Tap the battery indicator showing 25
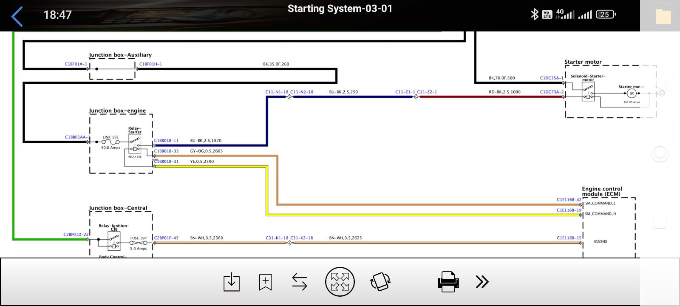Viewport: 680px width, 306px height. coord(606,14)
